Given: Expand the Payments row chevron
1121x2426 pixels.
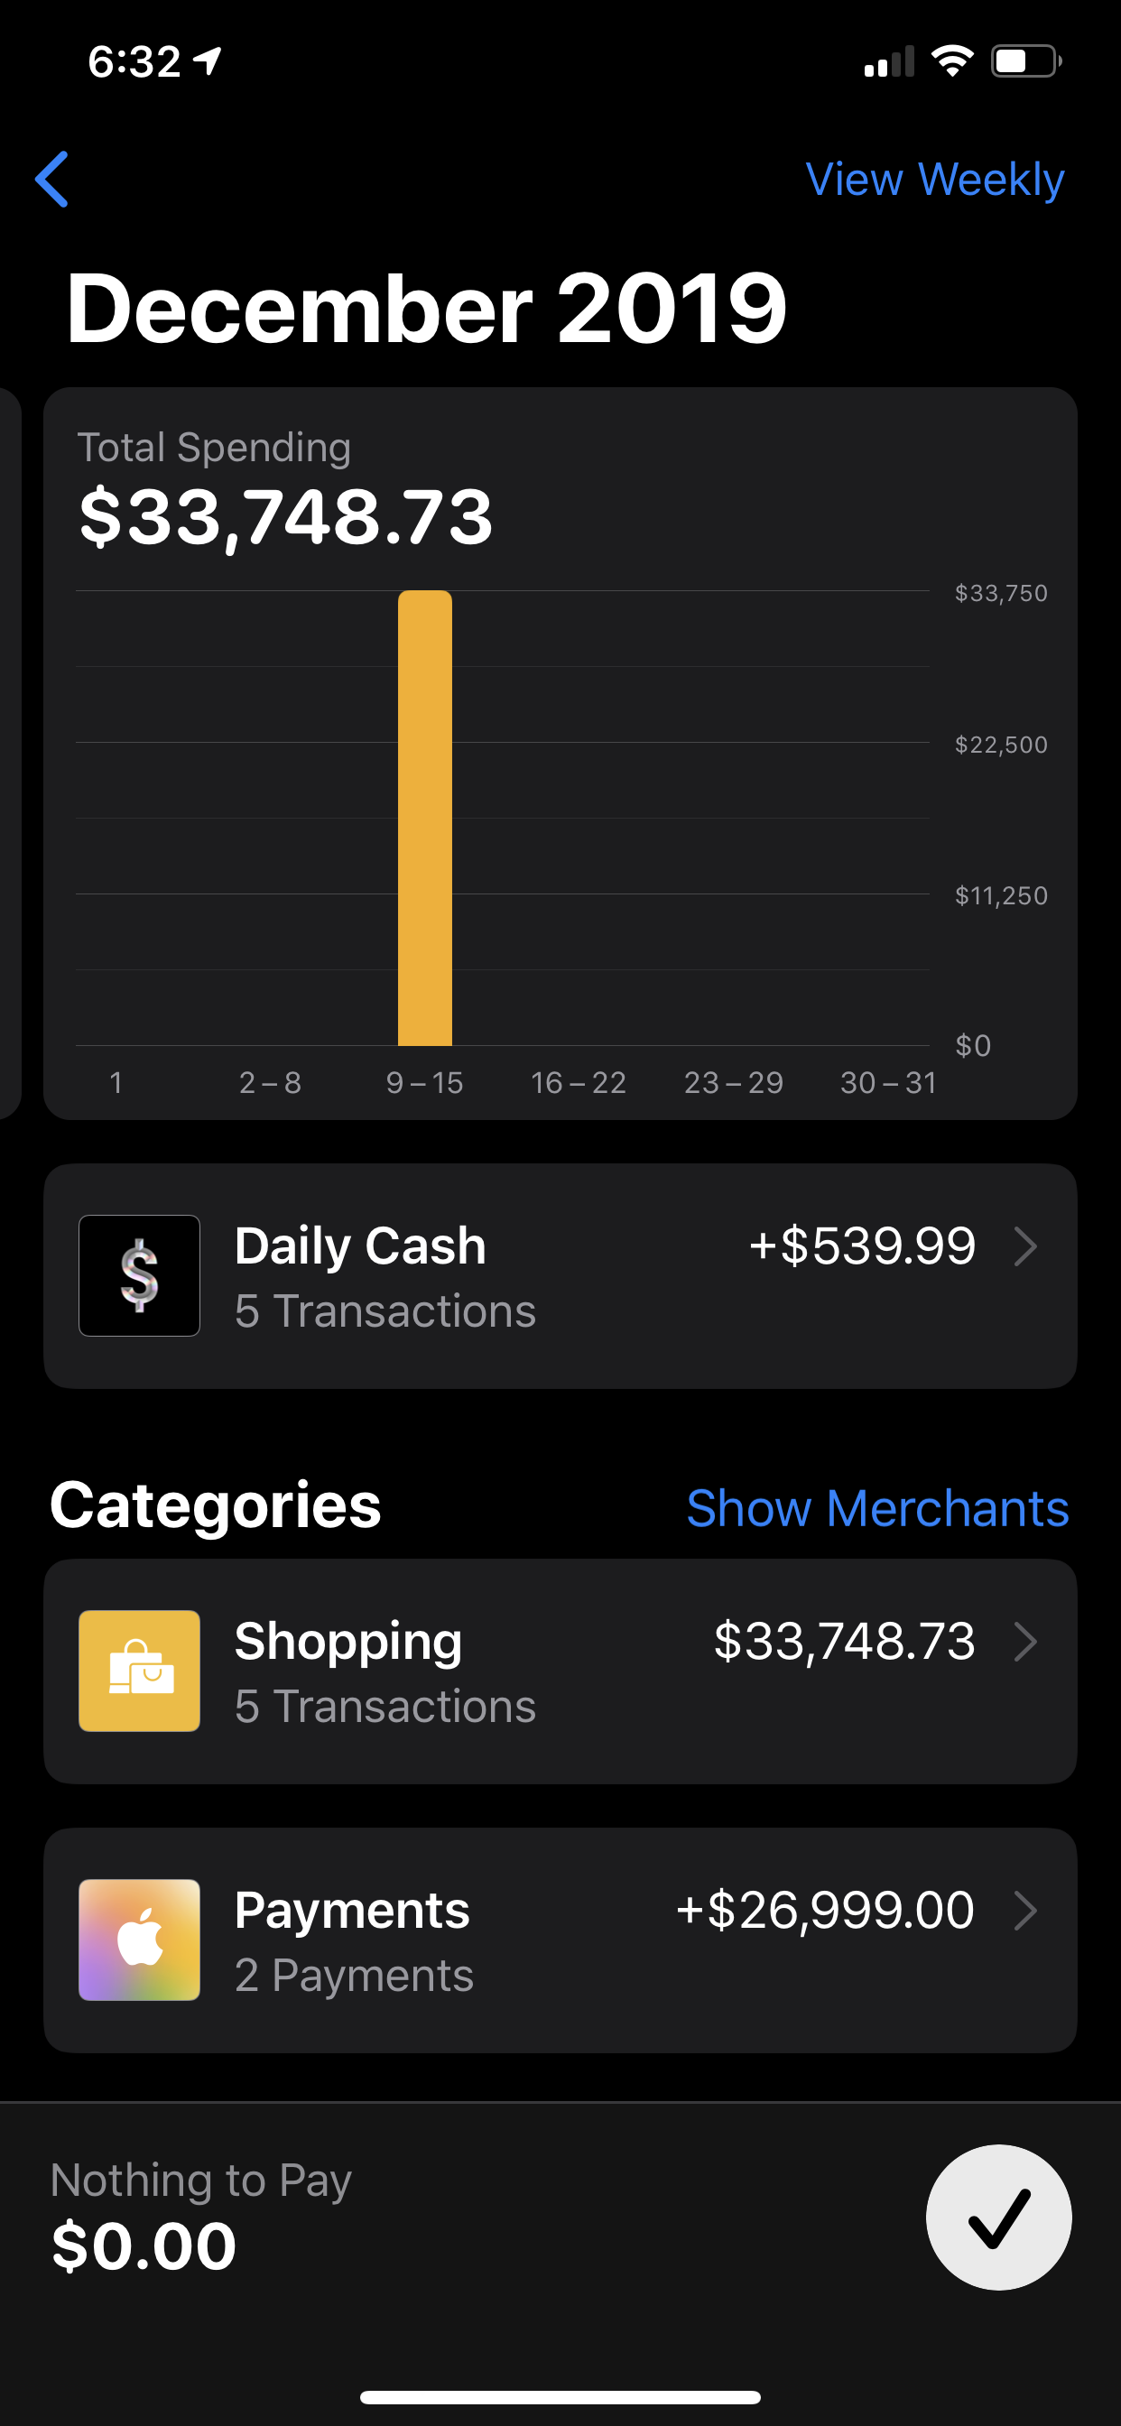Looking at the screenshot, I should coord(1026,1911).
